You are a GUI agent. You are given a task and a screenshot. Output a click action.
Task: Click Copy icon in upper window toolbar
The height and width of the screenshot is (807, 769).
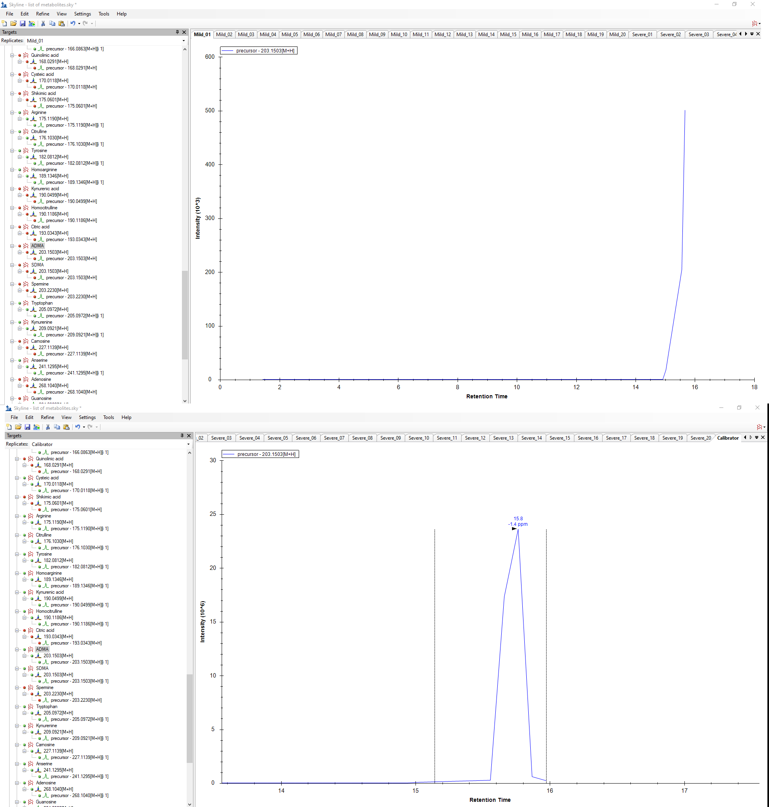(x=52, y=23)
